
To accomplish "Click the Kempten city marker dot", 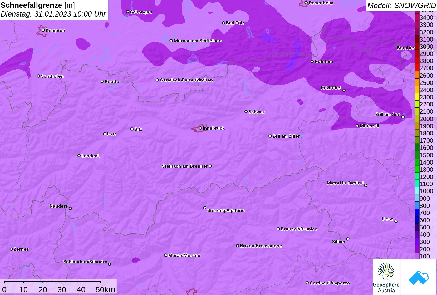I will click(43, 30).
